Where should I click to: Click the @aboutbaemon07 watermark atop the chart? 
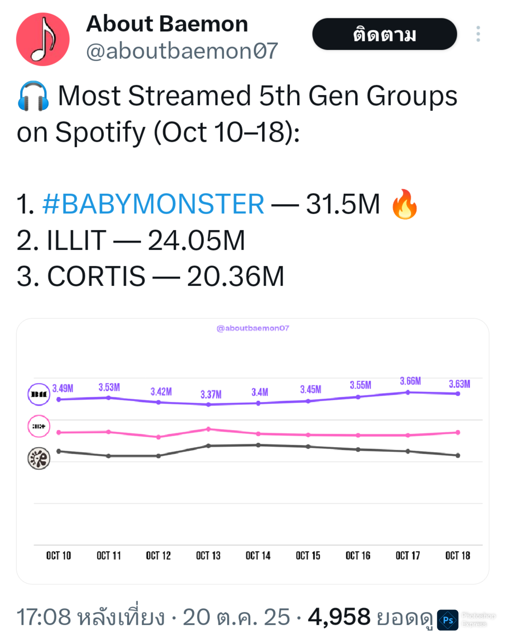pos(252,328)
